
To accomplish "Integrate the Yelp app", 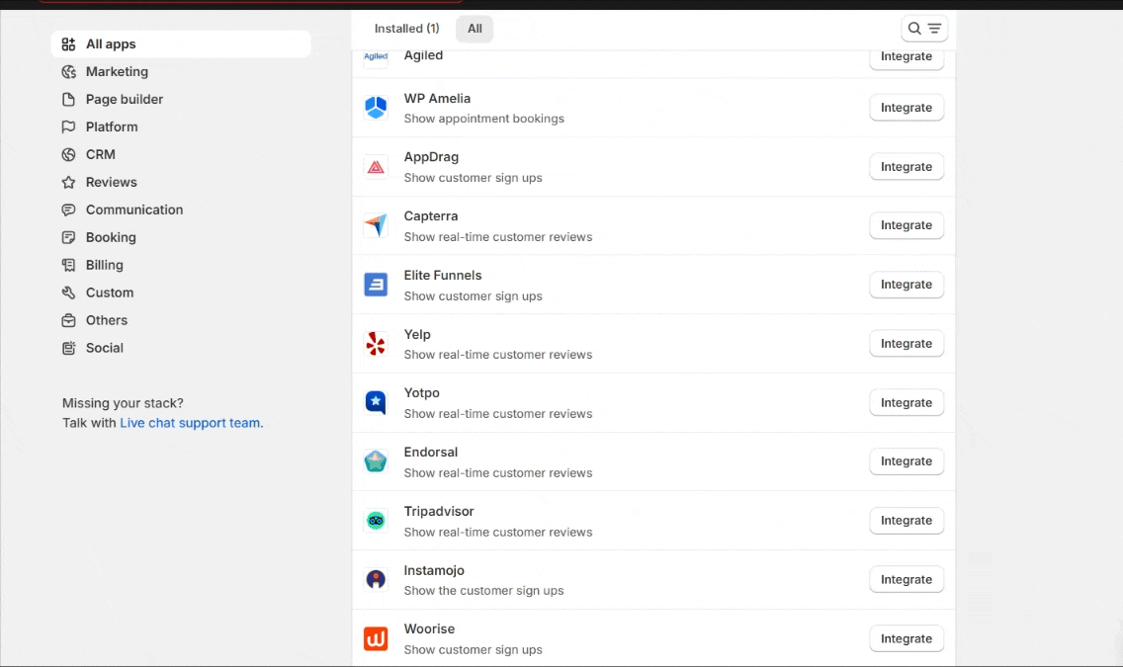I will 906,344.
